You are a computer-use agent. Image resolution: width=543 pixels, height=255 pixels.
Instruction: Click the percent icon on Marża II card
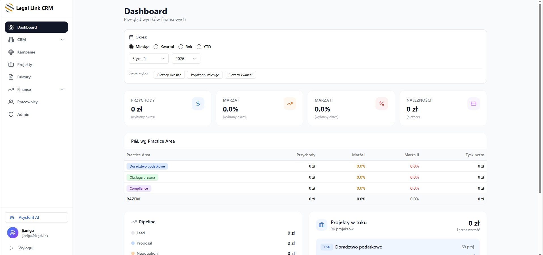(382, 104)
